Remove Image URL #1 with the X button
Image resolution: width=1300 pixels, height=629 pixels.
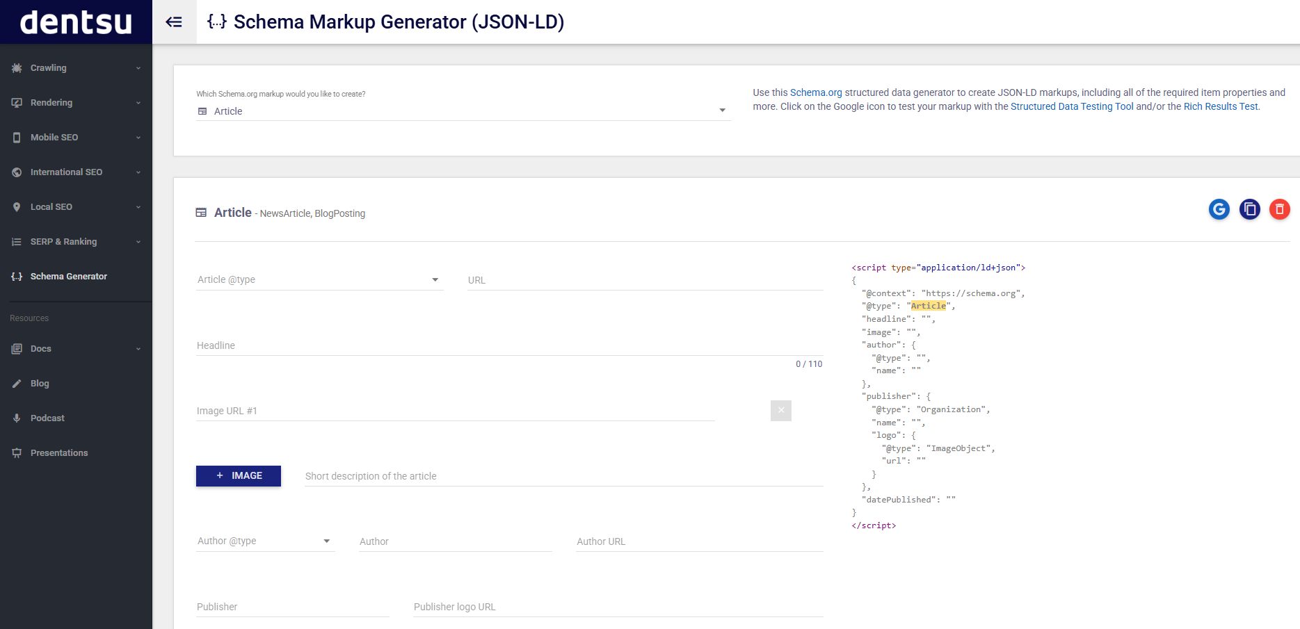pos(781,411)
